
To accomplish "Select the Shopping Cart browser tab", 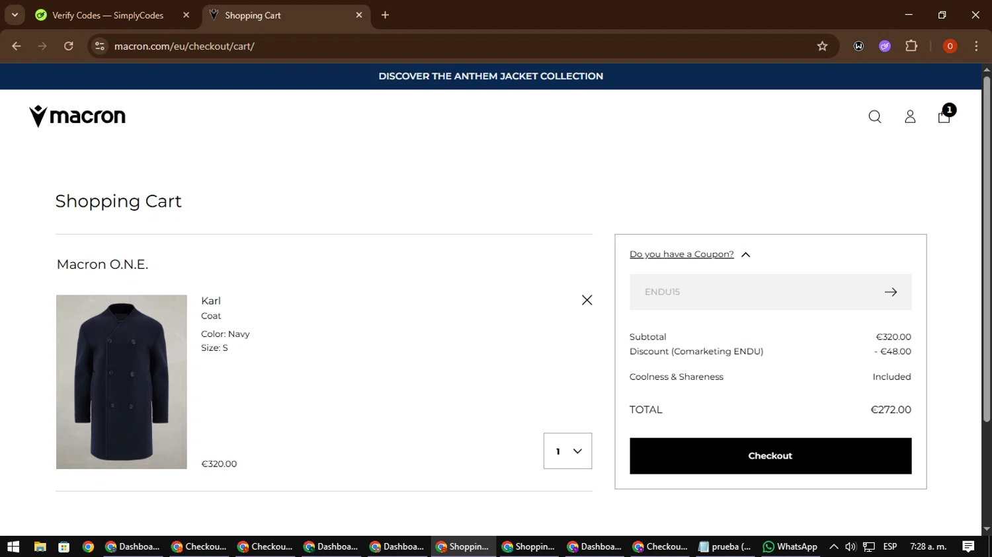I will click(x=253, y=15).
